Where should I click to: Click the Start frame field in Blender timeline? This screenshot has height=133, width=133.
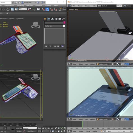(x=113, y=131)
